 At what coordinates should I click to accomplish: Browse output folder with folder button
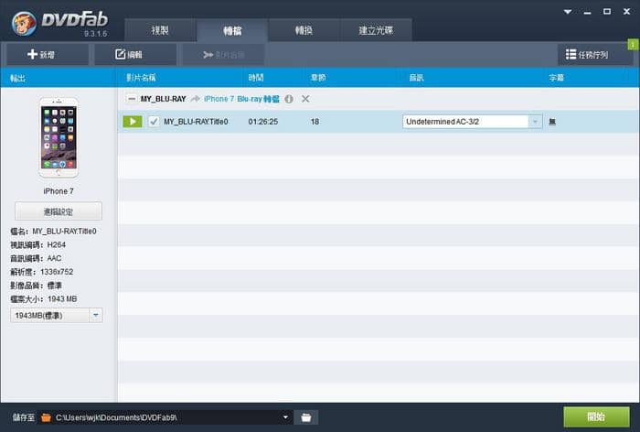coord(306,417)
